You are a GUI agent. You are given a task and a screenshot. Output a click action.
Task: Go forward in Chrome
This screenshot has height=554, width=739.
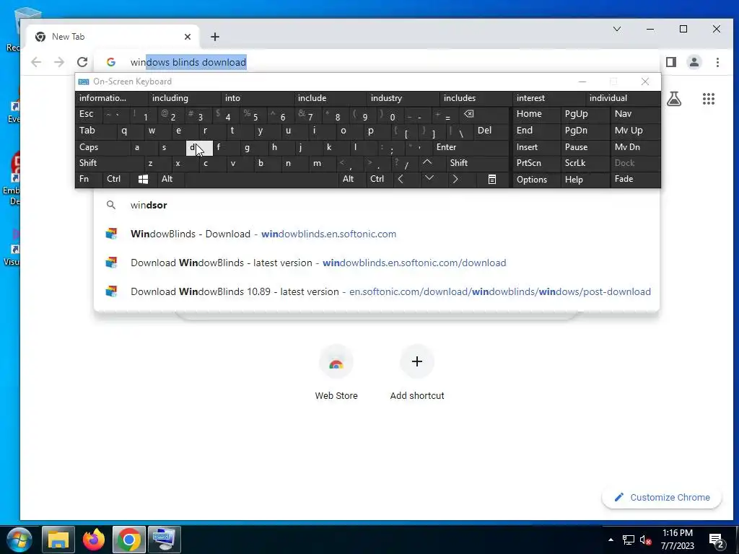[x=59, y=62]
